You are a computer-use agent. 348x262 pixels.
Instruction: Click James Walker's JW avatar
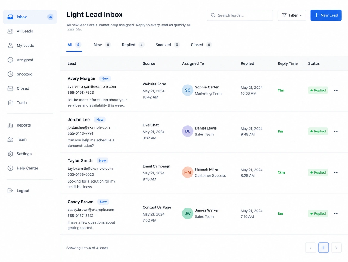(187, 213)
